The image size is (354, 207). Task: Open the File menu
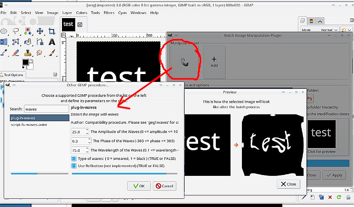pos(3,13)
